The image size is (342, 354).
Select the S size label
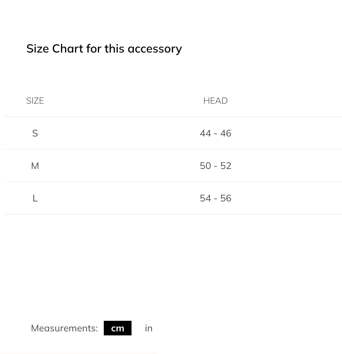coord(35,133)
